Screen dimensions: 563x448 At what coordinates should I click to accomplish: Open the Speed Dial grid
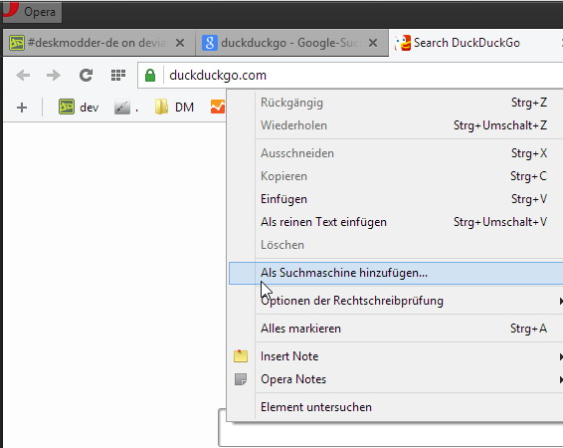pyautogui.click(x=118, y=76)
